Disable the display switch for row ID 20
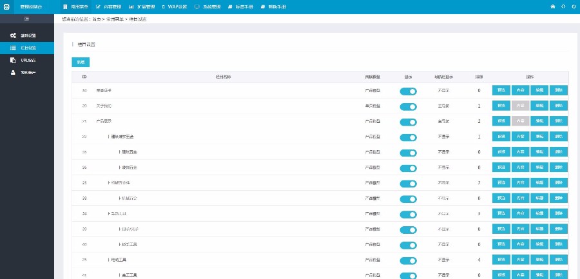580x279 pixels. pos(408,106)
